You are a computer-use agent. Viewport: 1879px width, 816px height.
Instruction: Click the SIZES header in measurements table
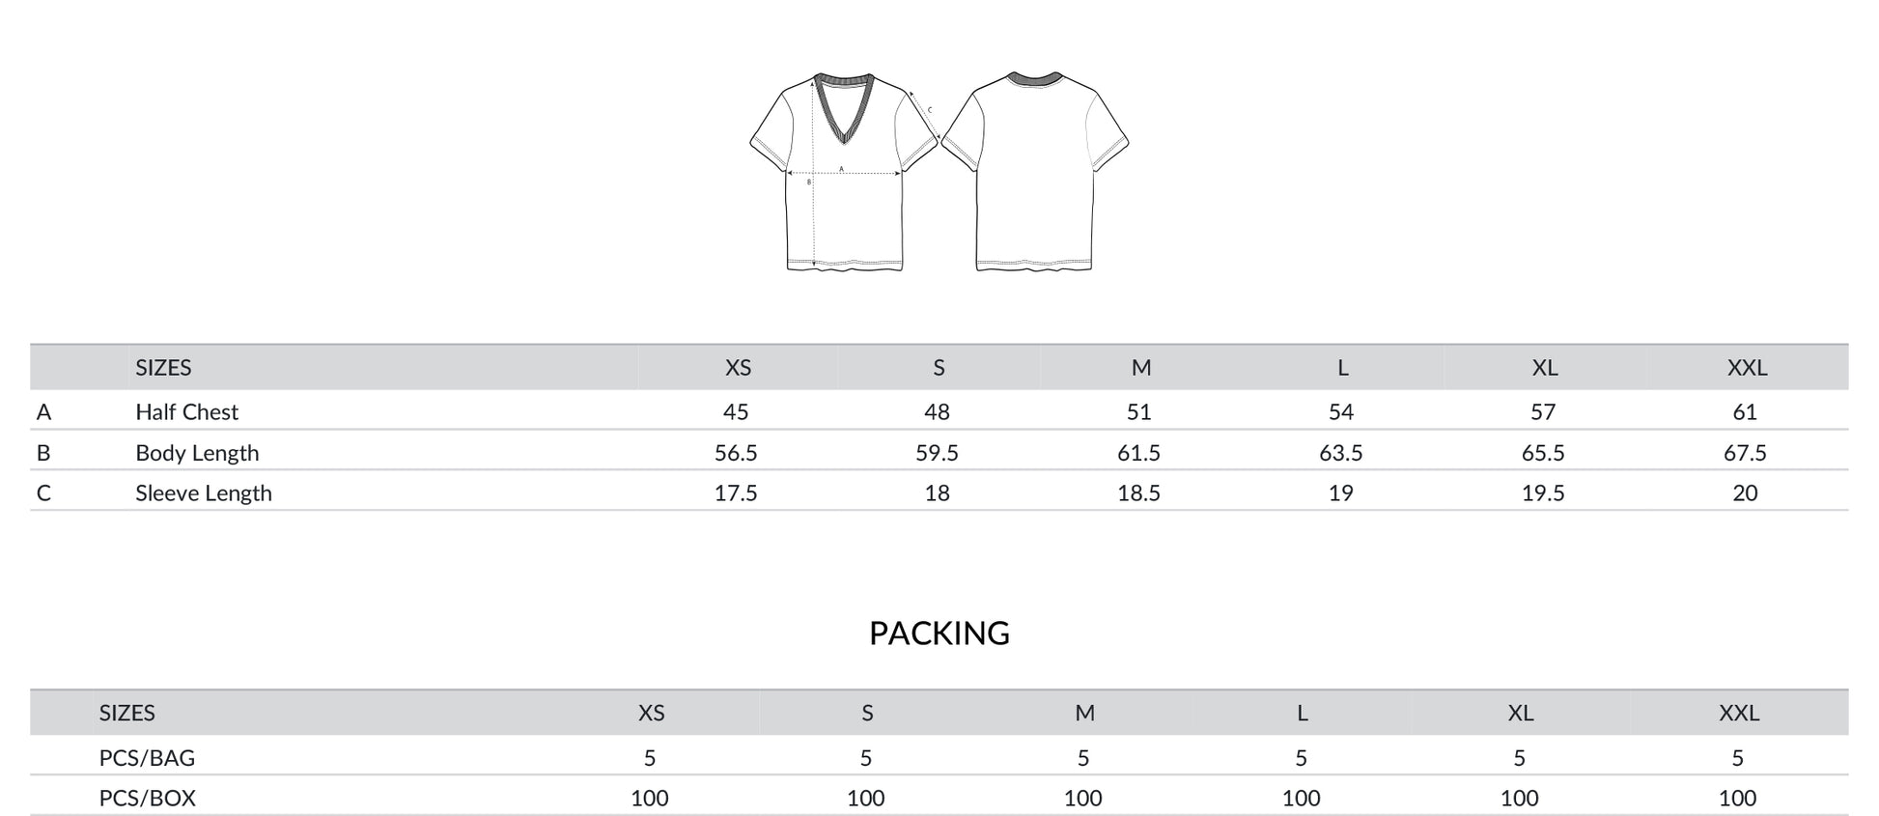point(163,368)
